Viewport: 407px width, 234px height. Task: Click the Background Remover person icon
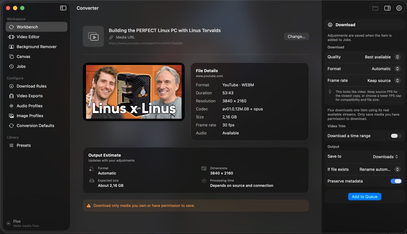[x=11, y=47]
